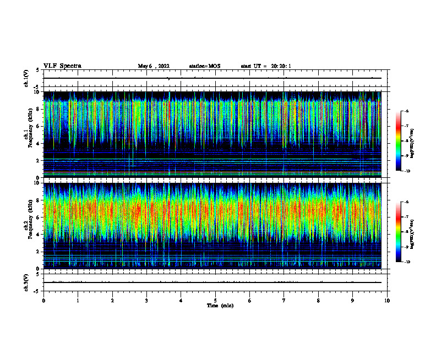Click the "6" kHz tick on ch.2 spectrogram

coord(38,218)
